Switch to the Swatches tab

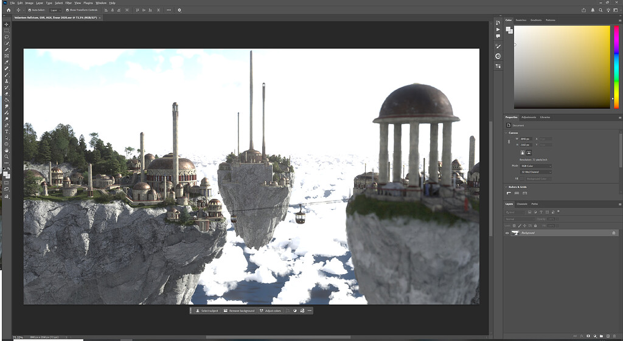521,20
